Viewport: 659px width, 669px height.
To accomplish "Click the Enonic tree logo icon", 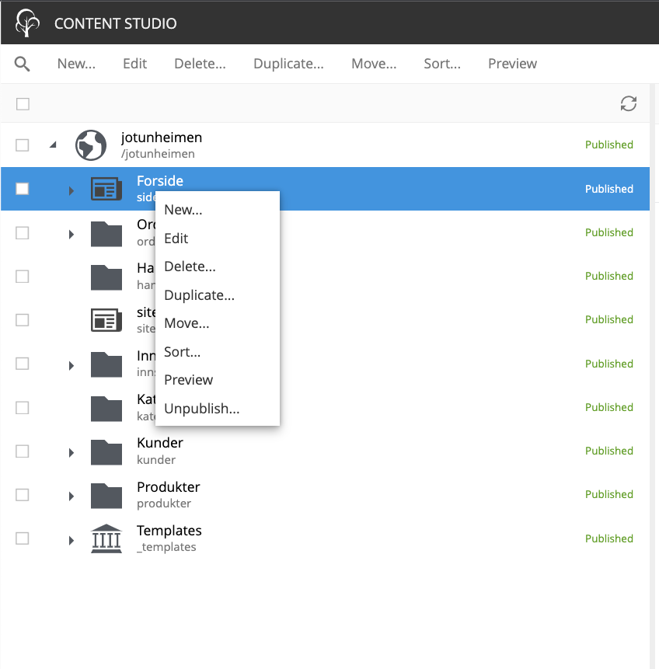I will pos(27,23).
